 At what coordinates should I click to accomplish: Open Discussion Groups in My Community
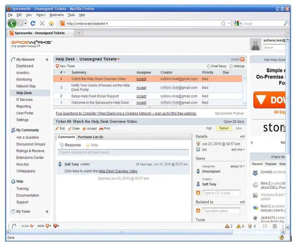[31, 144]
